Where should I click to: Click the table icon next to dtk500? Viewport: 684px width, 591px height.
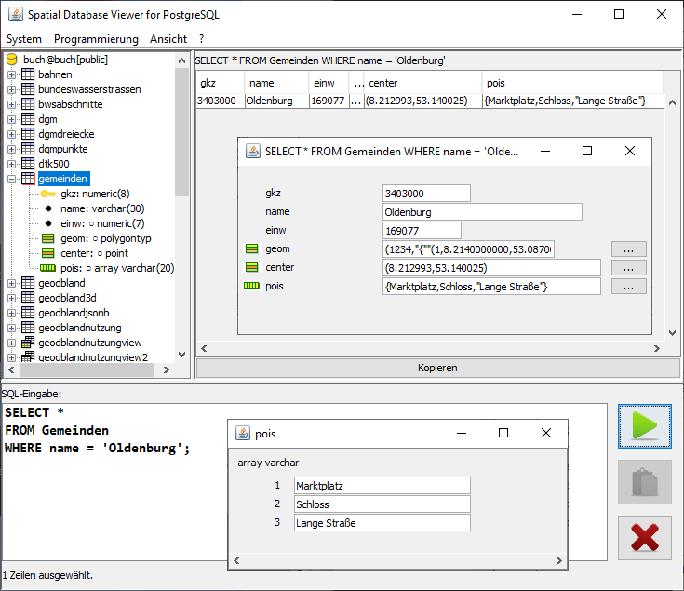(x=28, y=164)
